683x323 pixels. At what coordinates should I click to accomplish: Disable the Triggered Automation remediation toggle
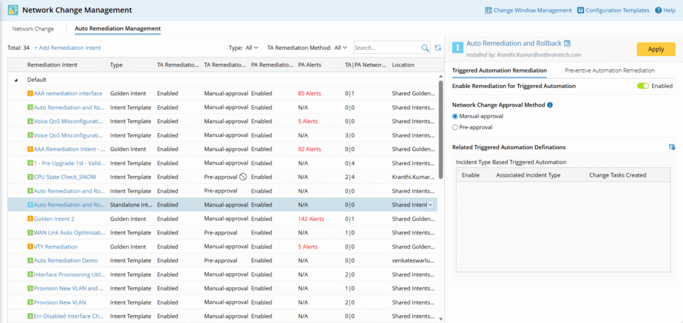coord(642,86)
